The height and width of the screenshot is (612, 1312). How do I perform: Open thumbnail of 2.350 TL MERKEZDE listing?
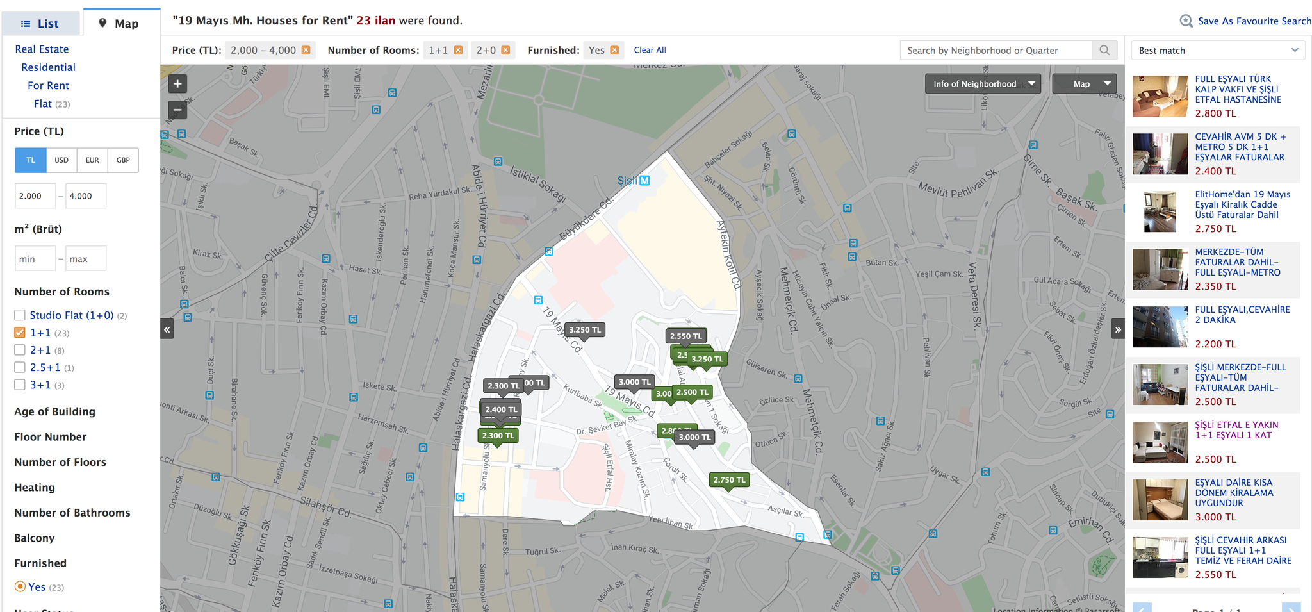[1160, 269]
